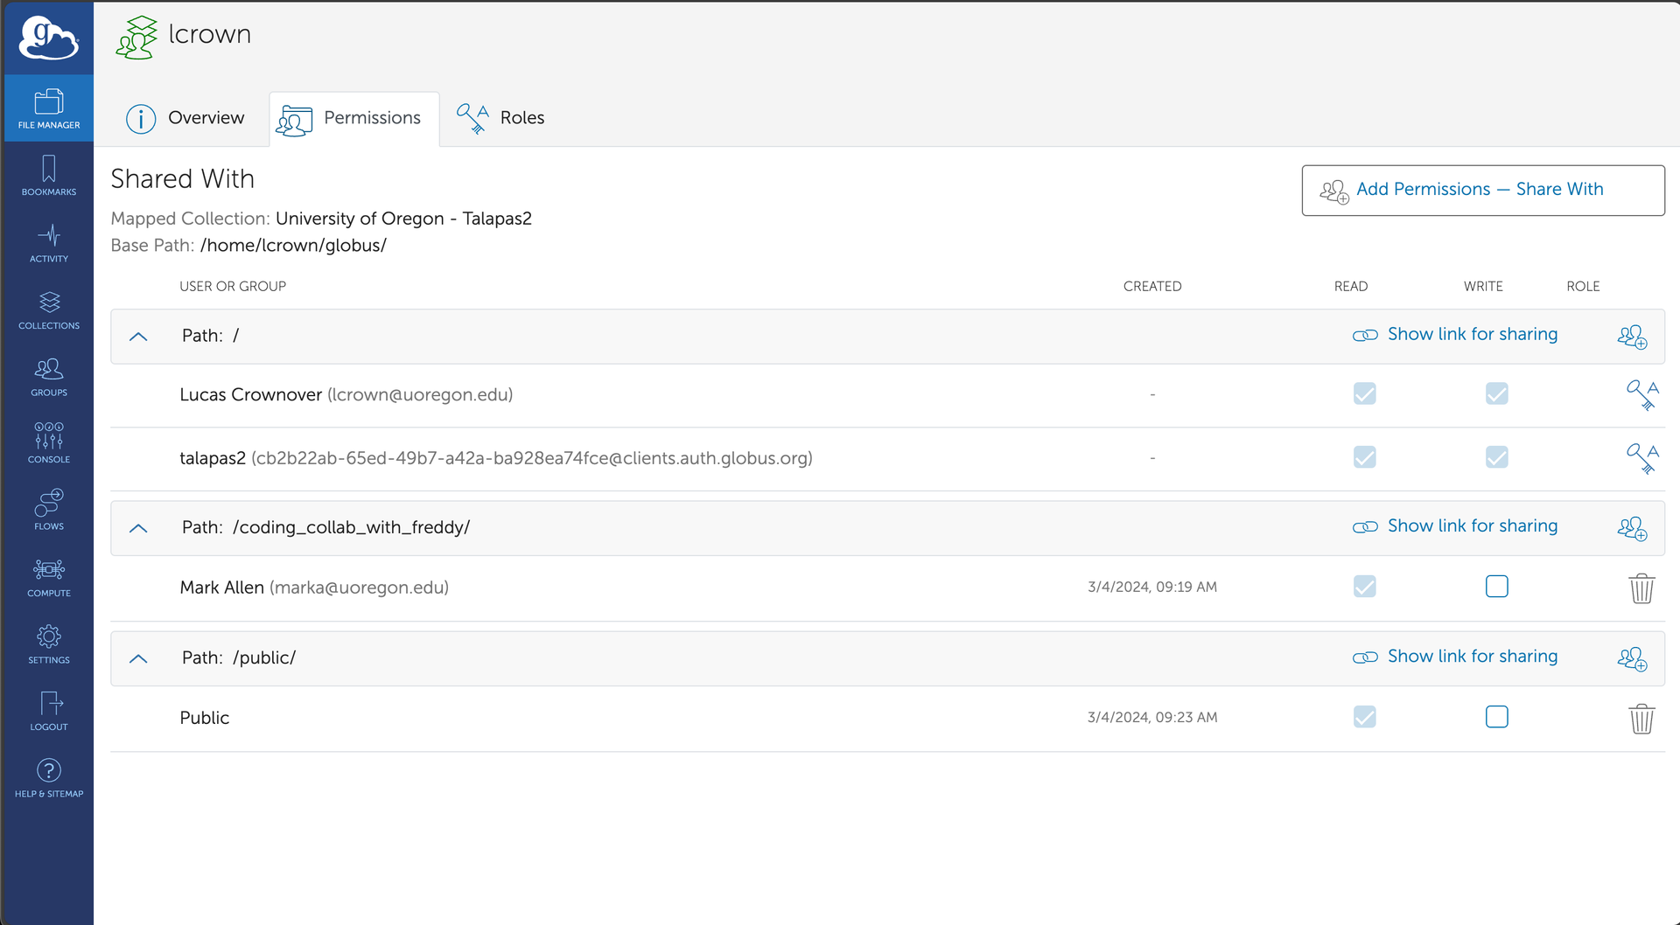Click the Public group entry
The image size is (1680, 925).
click(x=204, y=718)
